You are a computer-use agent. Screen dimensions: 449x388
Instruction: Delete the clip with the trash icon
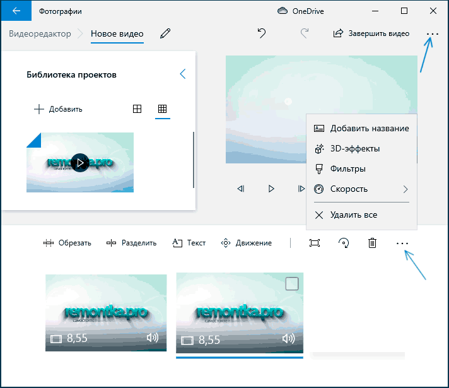coord(372,243)
